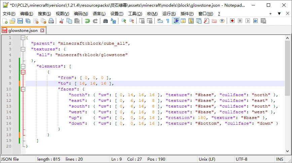The width and height of the screenshot is (292, 163).
Task: Zoom out with the magnifier minus icon
Action: click(x=131, y=21)
